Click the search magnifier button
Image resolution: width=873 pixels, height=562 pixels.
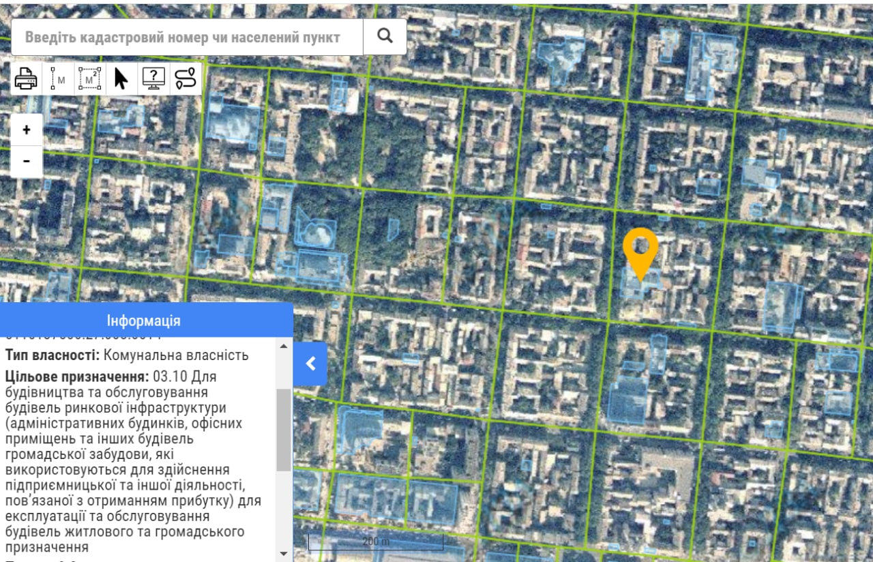385,37
